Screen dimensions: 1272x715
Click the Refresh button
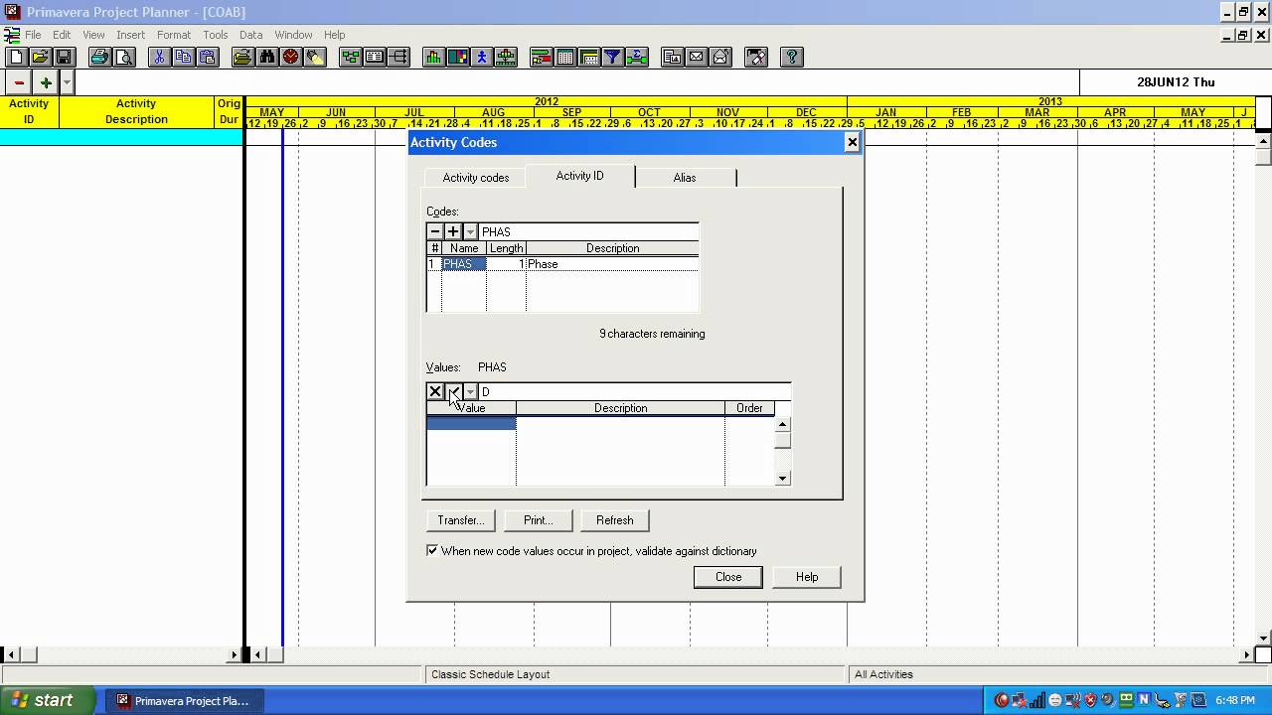click(x=615, y=520)
